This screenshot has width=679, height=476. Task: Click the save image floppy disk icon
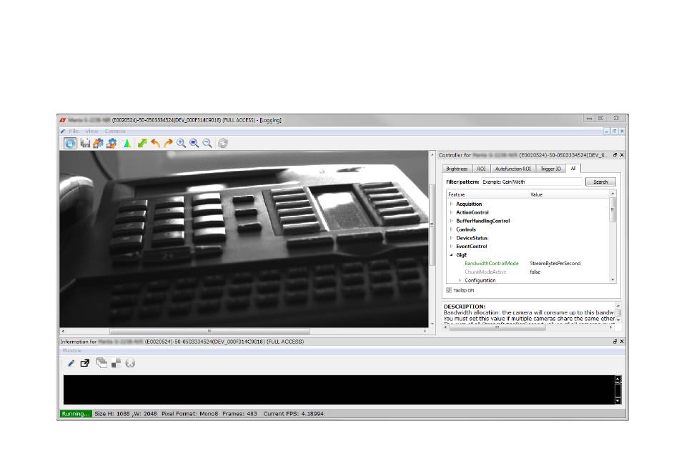tap(85, 144)
